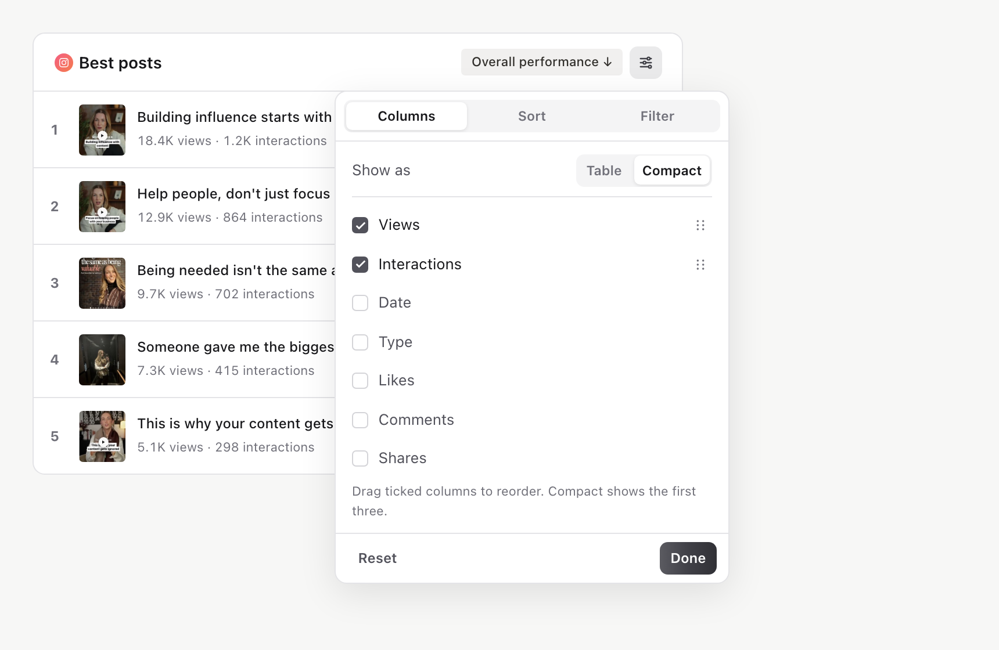
Task: Switch to the Columns tab
Action: click(407, 116)
